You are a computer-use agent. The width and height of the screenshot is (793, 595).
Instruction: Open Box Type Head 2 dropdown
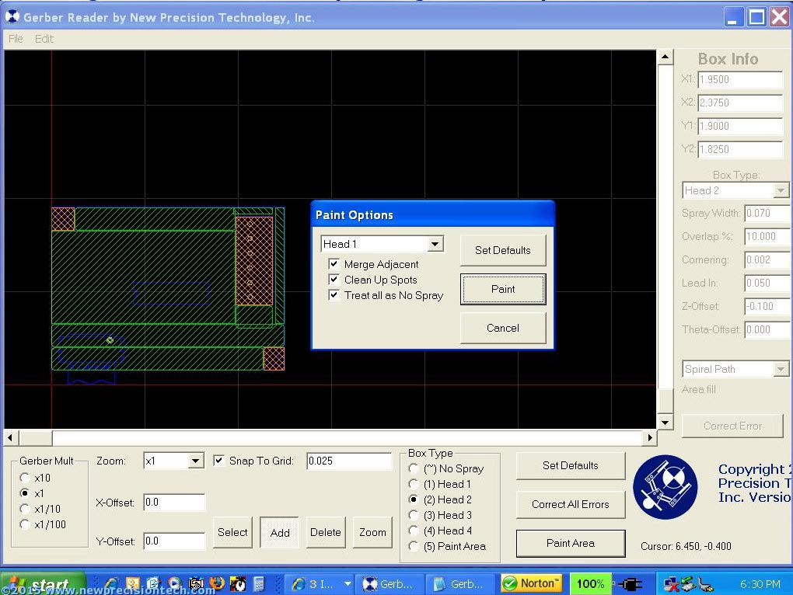point(781,190)
